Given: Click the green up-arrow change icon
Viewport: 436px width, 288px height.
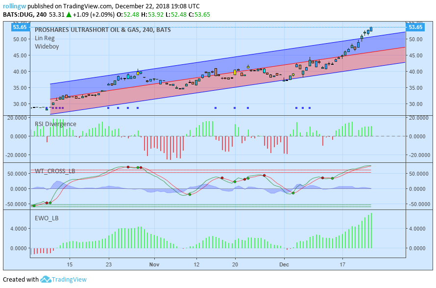Looking at the screenshot, I should tap(69, 15).
